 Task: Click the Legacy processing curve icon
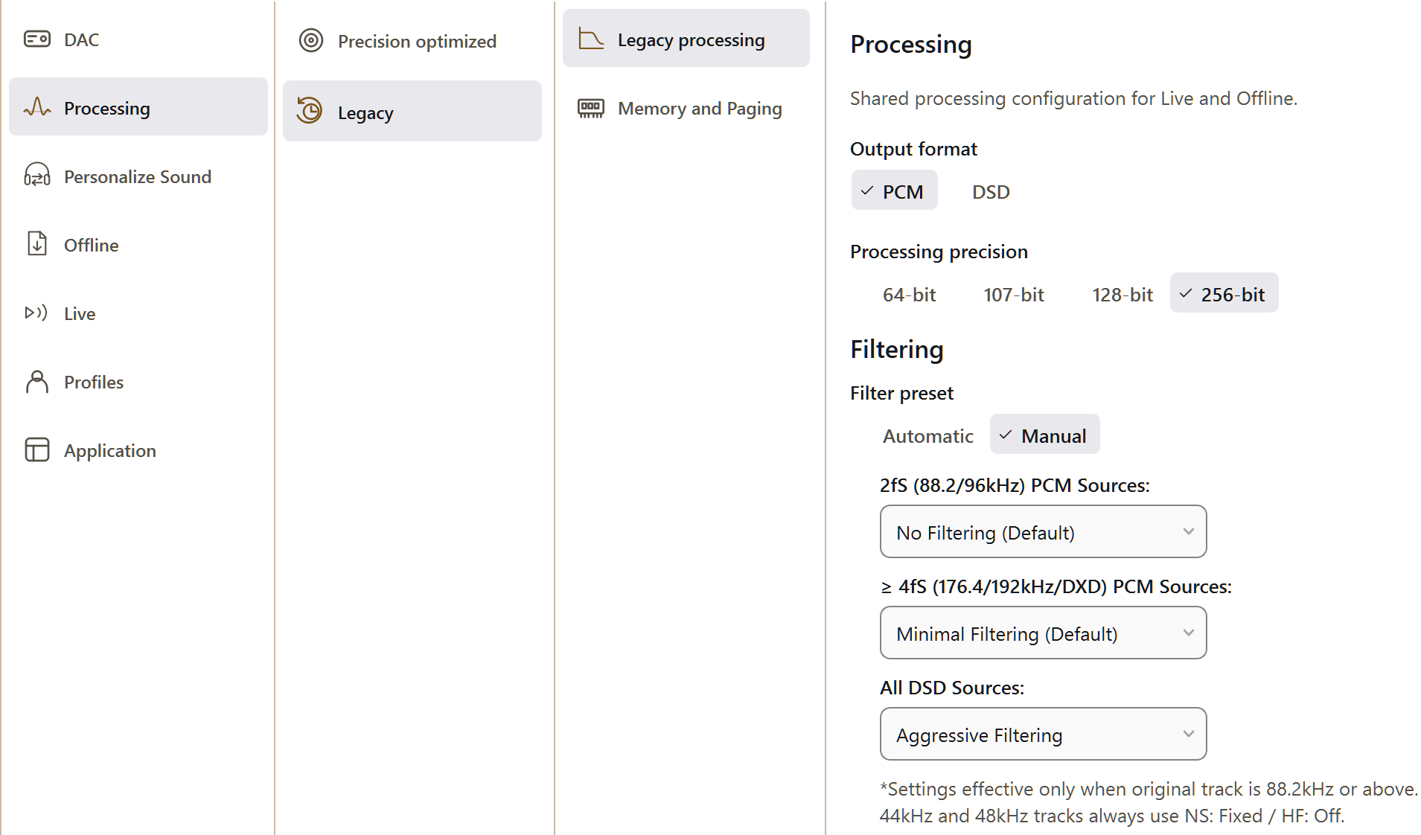pyautogui.click(x=591, y=39)
